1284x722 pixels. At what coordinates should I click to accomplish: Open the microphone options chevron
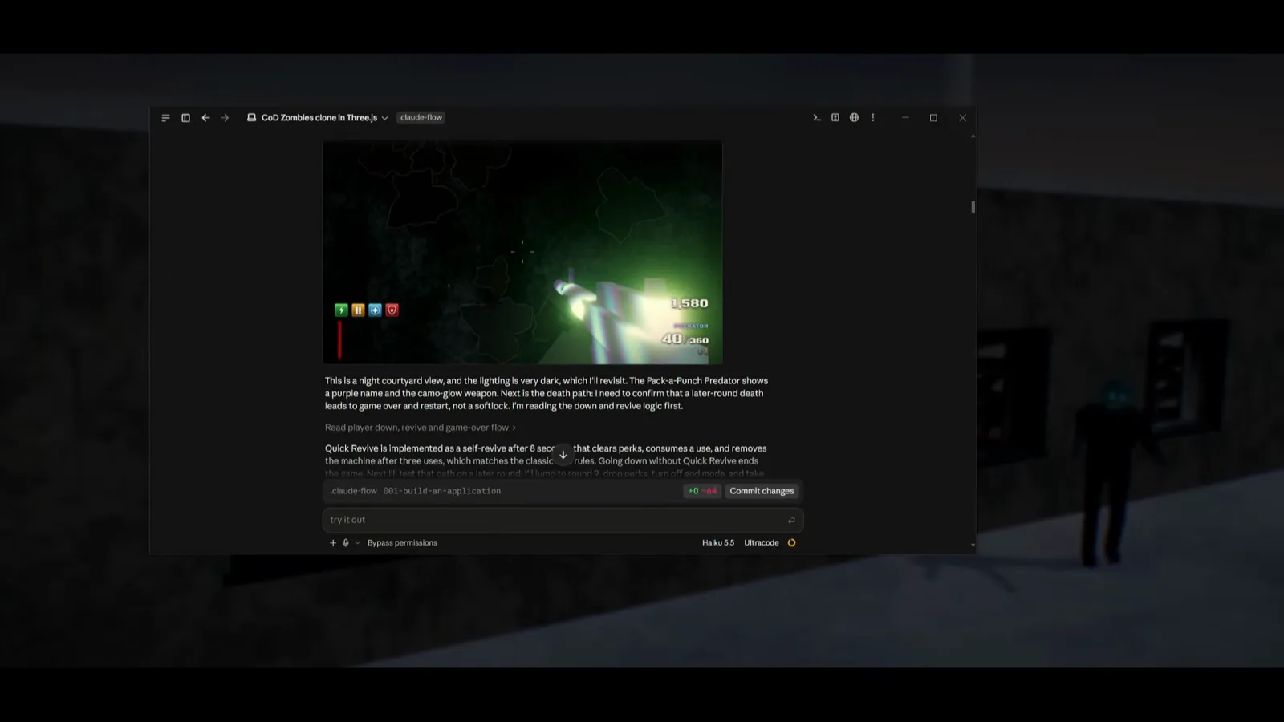358,543
